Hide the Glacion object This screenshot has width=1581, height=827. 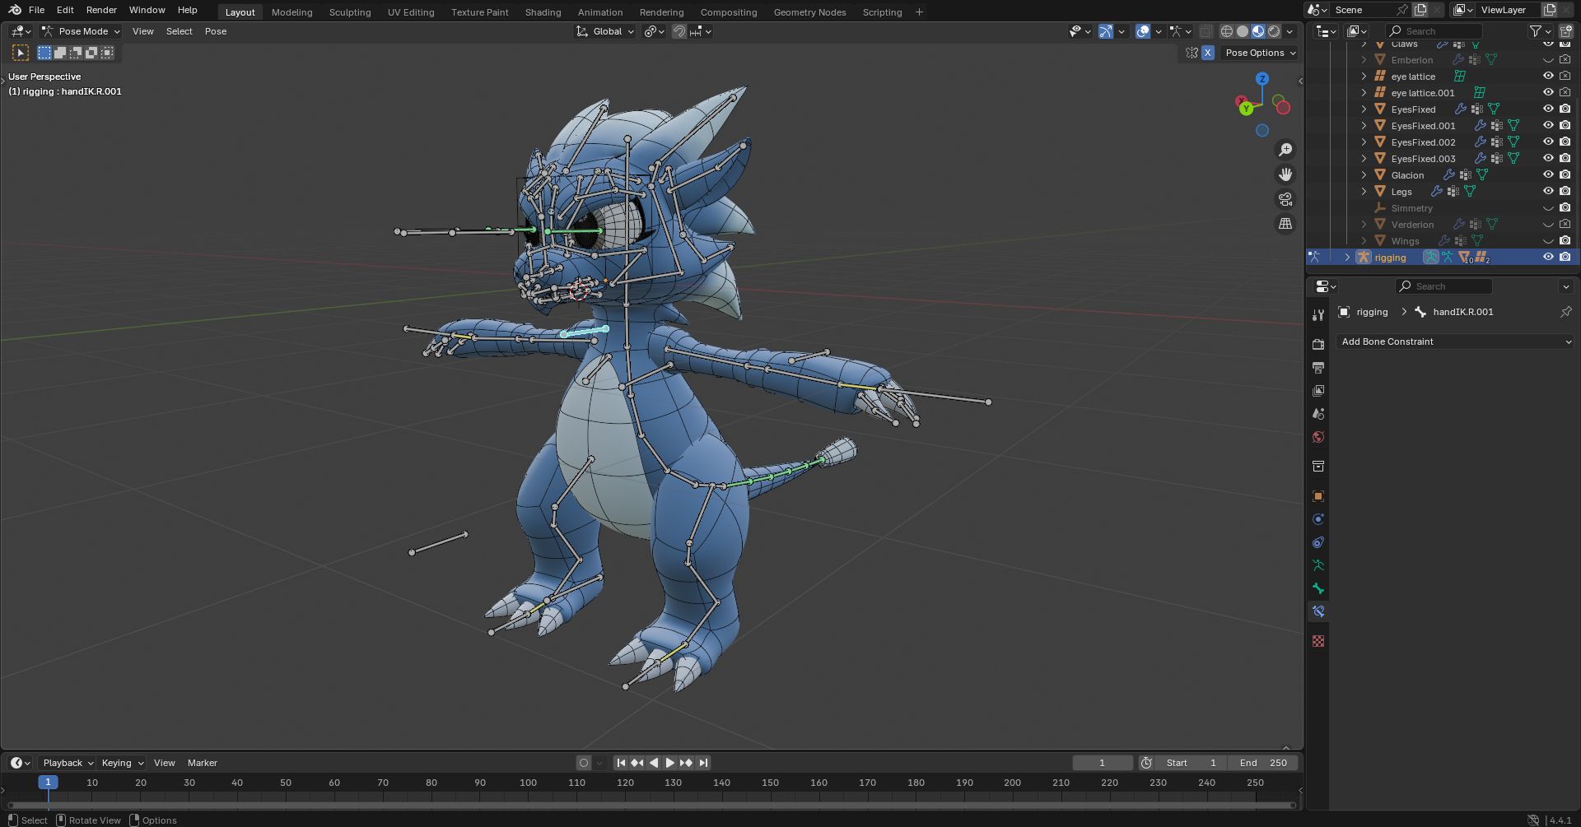(1548, 174)
